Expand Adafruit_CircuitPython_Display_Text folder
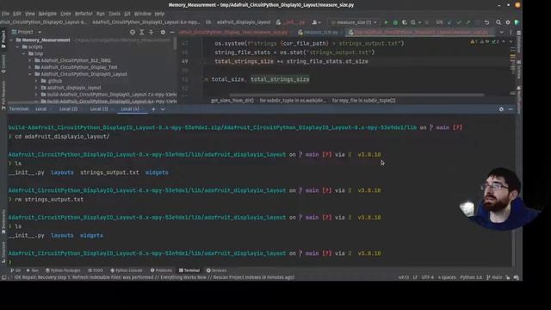 [30, 67]
